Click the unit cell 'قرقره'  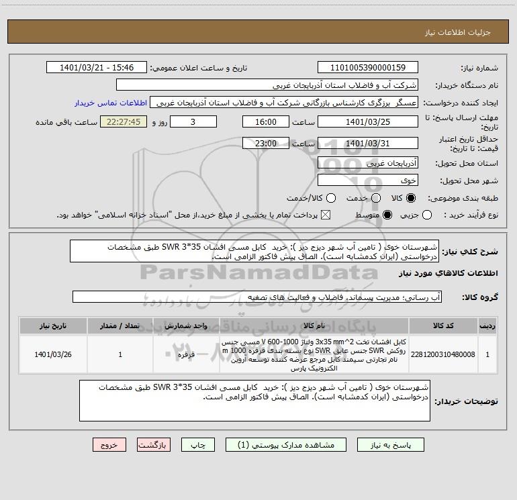186,354
